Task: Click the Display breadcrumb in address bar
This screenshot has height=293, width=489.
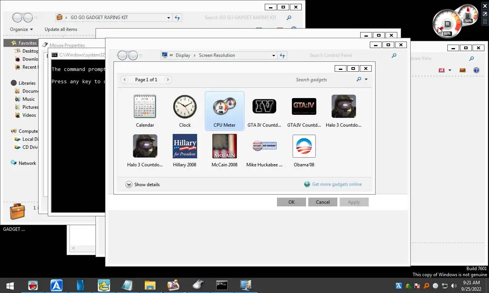Action: point(183,55)
